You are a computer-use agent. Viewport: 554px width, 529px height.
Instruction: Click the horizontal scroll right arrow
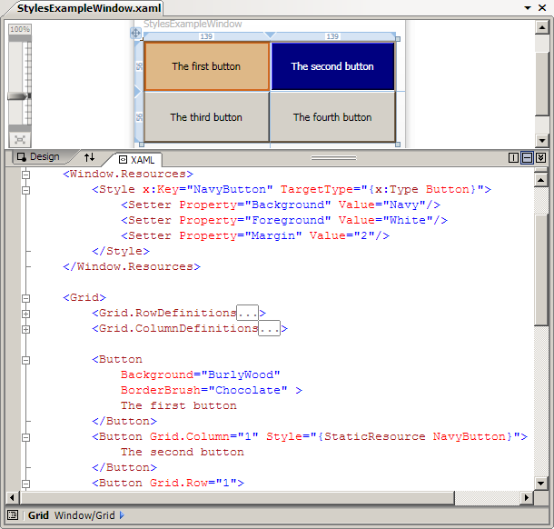tap(527, 498)
